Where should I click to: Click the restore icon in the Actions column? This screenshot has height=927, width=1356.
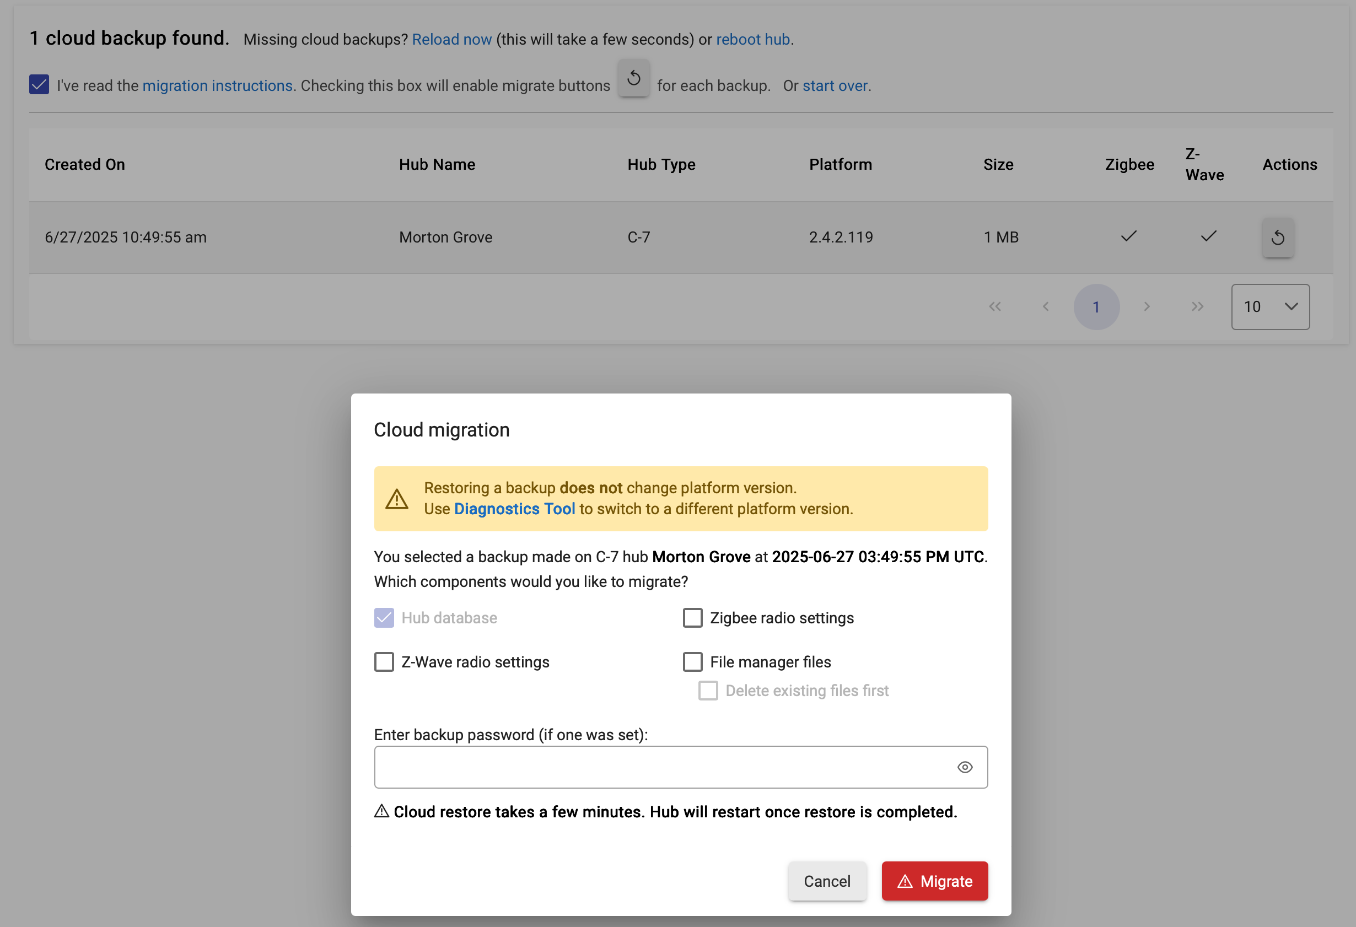(x=1278, y=238)
